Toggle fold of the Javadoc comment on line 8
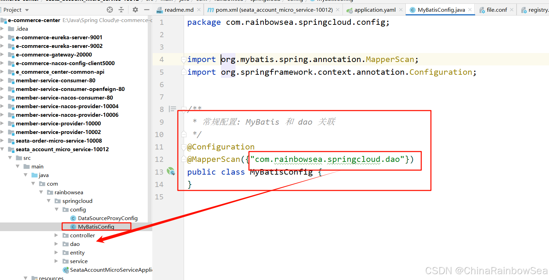 pos(184,109)
